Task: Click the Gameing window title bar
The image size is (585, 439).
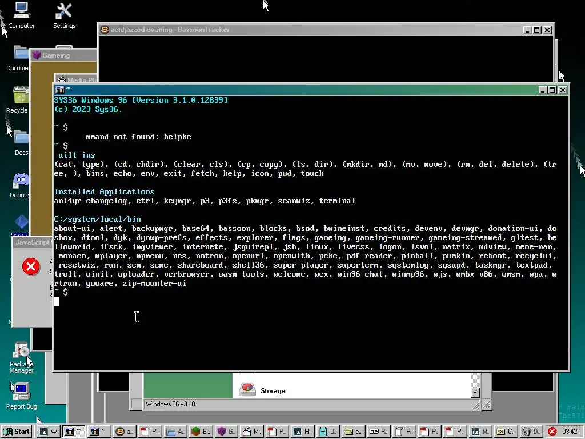Action: pyautogui.click(x=63, y=55)
